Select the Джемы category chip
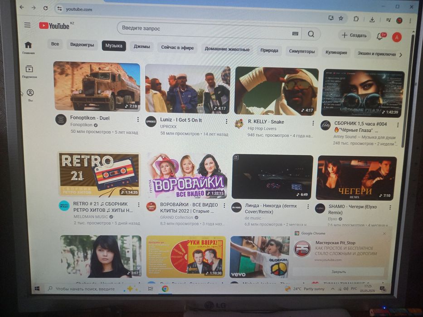Viewport: 423px width, 317px height. tap(141, 47)
